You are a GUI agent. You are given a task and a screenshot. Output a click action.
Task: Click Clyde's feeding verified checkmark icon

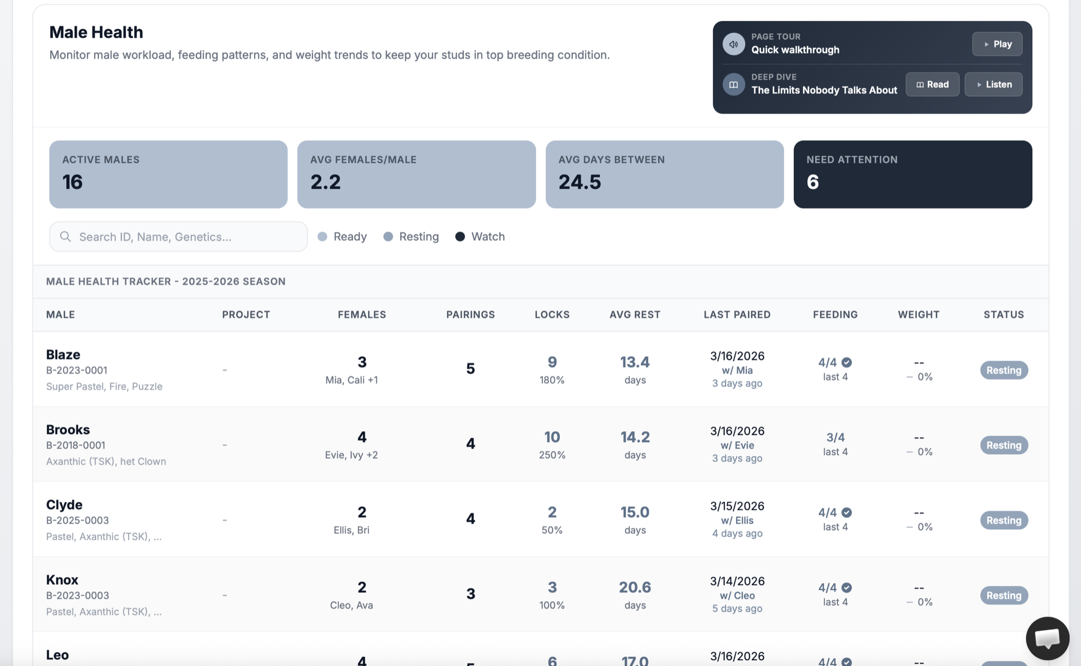847,512
